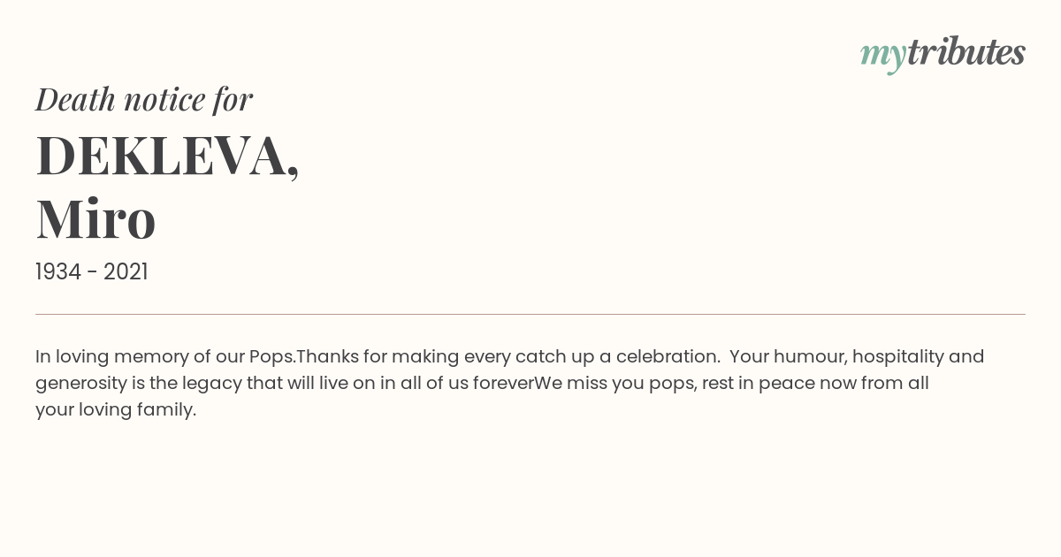Click the surname DEKLEVA
Viewport: 1061px width, 557px height.
(x=167, y=156)
